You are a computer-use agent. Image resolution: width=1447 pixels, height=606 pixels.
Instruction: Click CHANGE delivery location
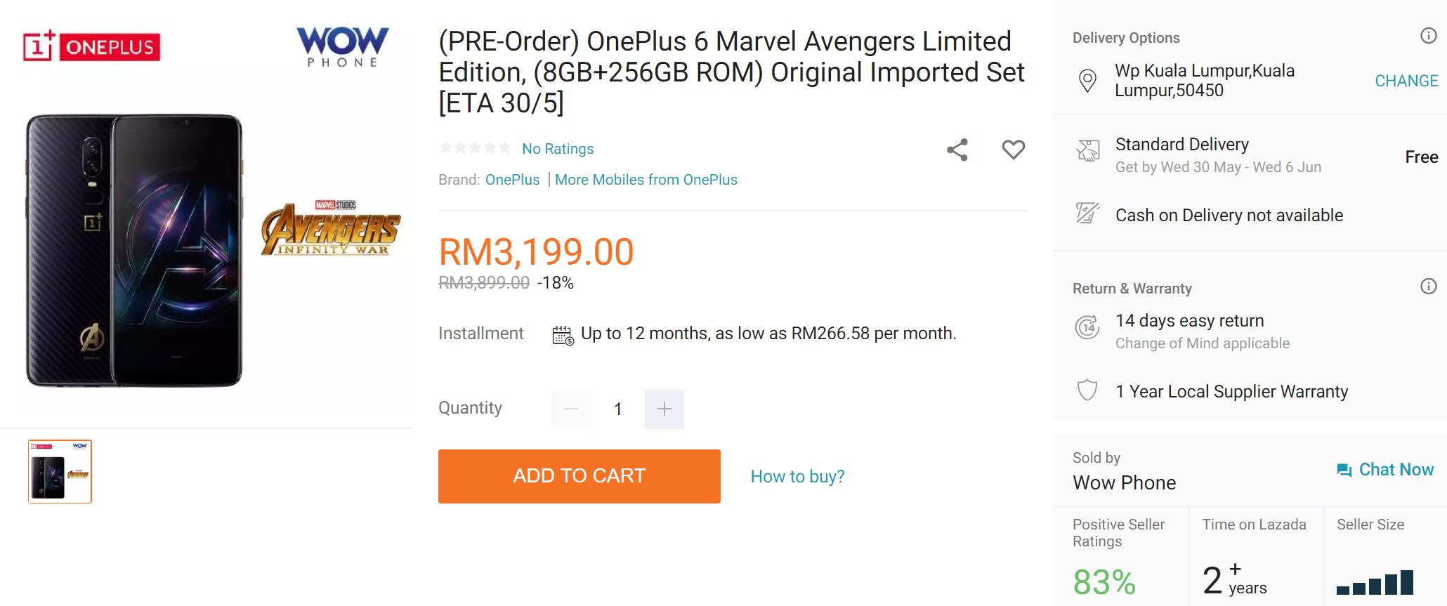point(1406,81)
